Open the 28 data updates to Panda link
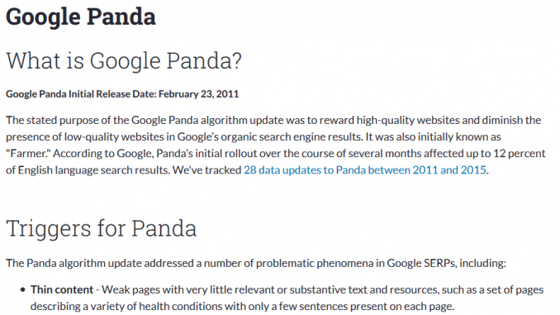Screen dimensions: 560x315 364,169
